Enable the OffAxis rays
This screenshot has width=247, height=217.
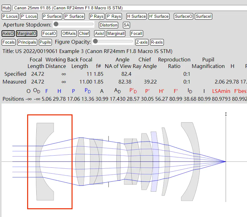coord(69,33)
